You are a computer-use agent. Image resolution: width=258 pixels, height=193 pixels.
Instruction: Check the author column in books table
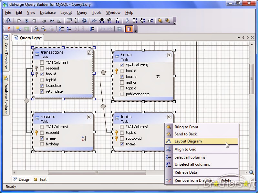(x=122, y=82)
